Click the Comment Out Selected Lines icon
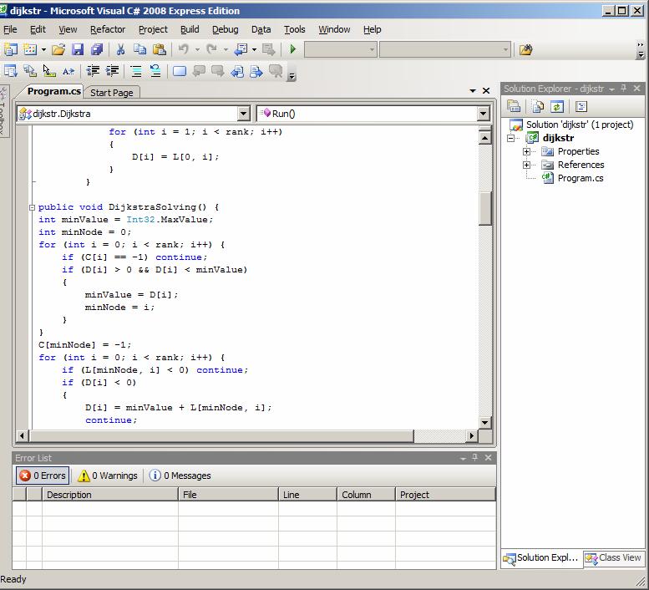This screenshot has height=590, width=649. point(136,71)
